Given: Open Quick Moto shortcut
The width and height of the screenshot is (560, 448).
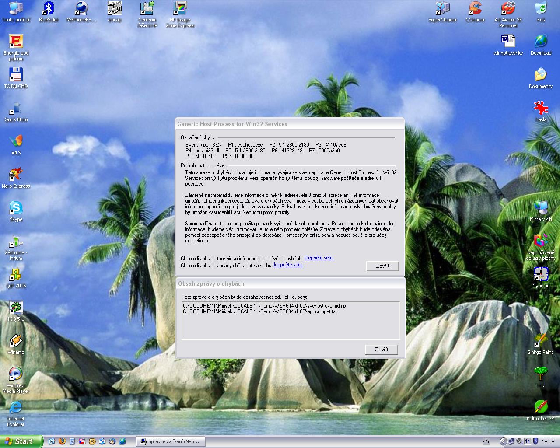Looking at the screenshot, I should [x=16, y=111].
